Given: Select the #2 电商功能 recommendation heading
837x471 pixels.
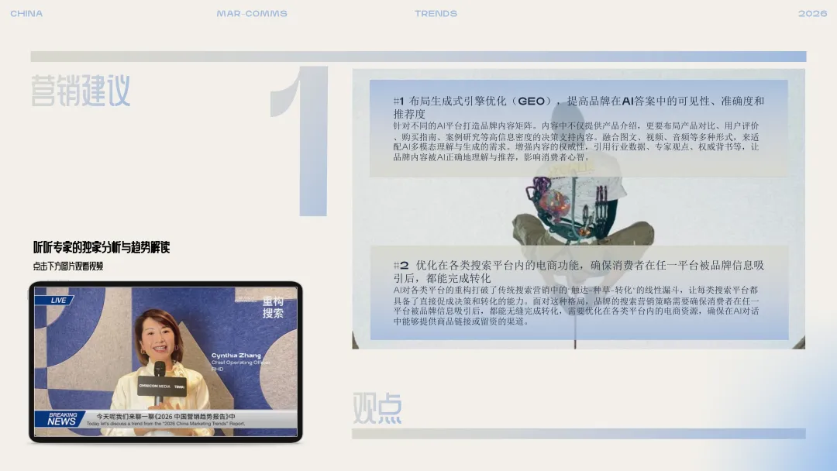Looking at the screenshot, I should coord(579,271).
